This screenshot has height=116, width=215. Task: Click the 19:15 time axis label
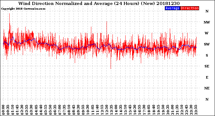tap(158, 110)
